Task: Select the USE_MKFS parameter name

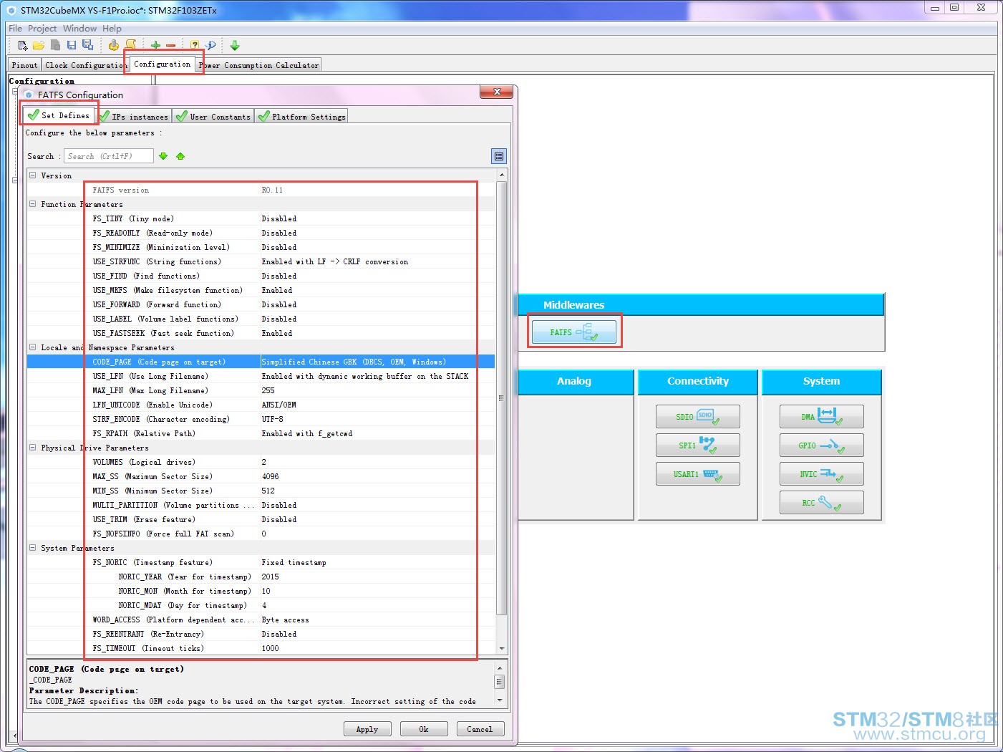Action: pos(168,290)
